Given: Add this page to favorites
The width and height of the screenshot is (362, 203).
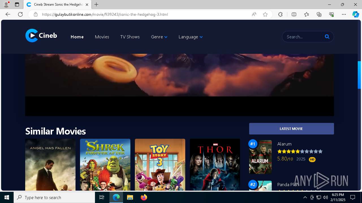Looking at the screenshot, I should pos(265,14).
